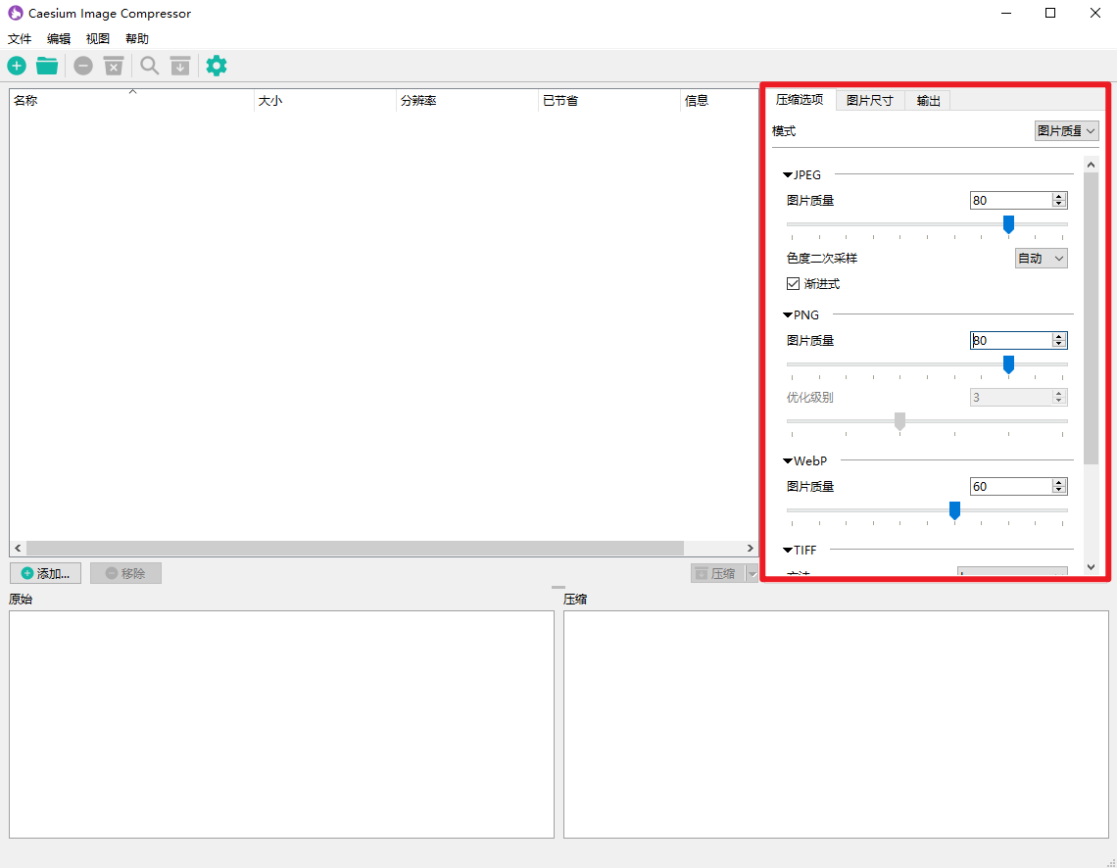Viewport: 1117px width, 868px height.
Task: Toggle the 渐进式 progressive checkbox
Action: pyautogui.click(x=794, y=284)
